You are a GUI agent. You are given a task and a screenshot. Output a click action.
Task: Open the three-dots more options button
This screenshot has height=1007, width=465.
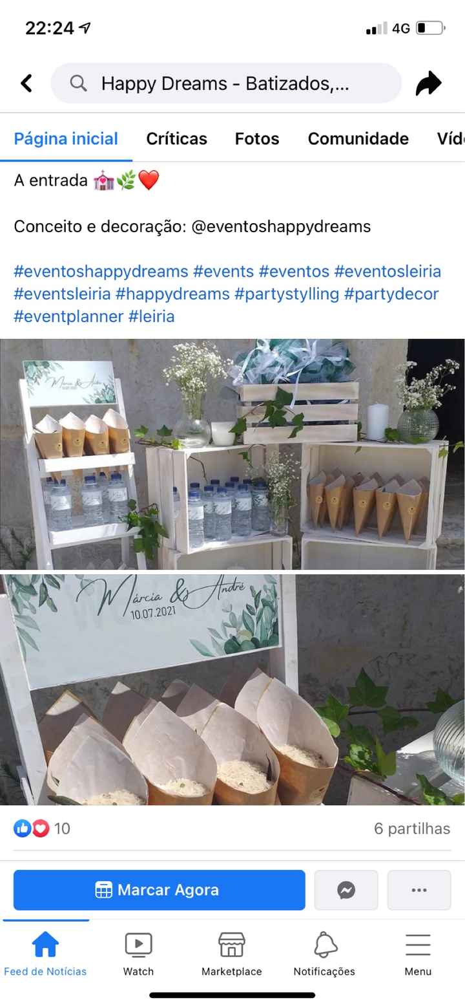tap(419, 890)
